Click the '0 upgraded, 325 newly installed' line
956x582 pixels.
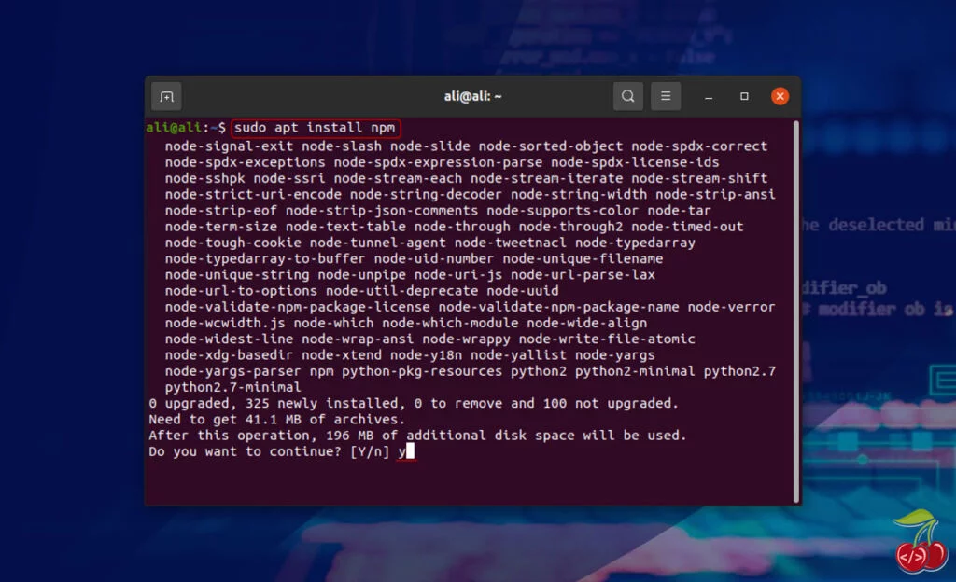pos(414,403)
